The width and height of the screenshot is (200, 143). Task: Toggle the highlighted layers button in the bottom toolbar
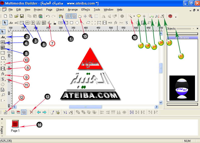click(24, 112)
